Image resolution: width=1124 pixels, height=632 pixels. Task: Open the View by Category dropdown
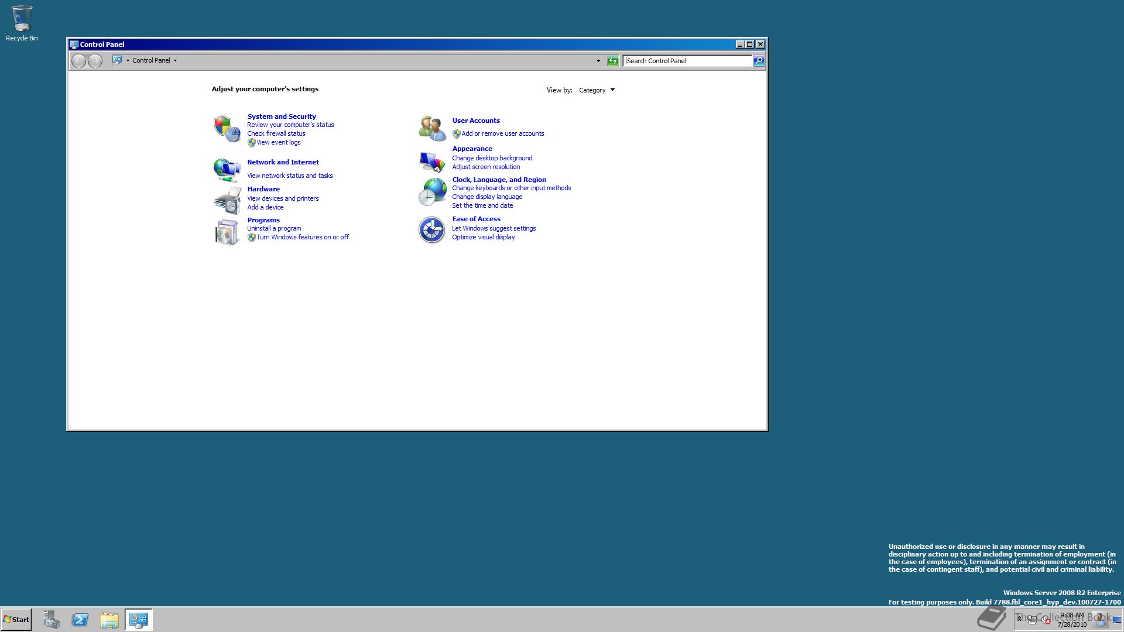pos(597,90)
